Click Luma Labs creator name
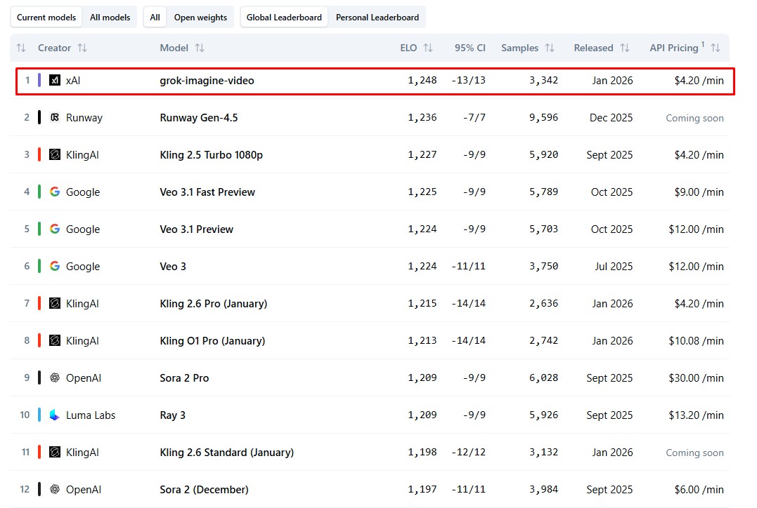The image size is (757, 508). click(91, 415)
